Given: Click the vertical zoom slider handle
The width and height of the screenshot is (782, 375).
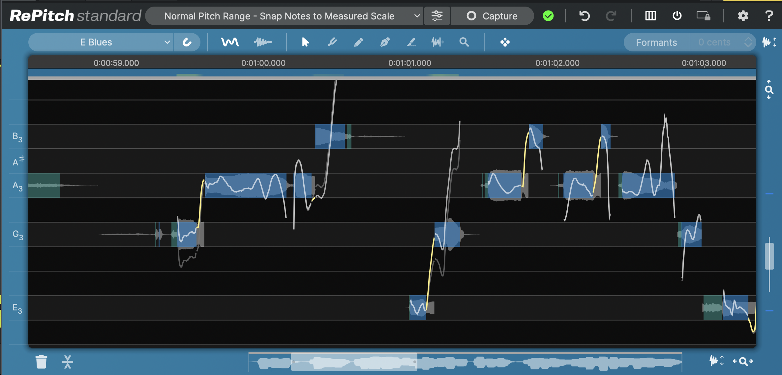Looking at the screenshot, I should coord(769,256).
